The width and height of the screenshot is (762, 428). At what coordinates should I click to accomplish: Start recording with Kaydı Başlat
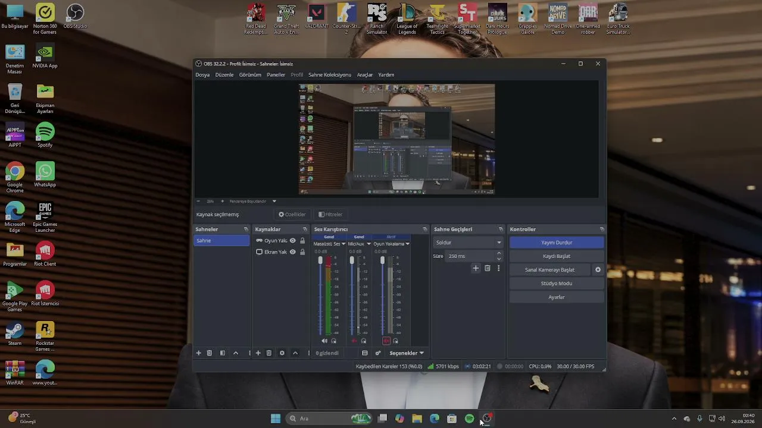tap(557, 256)
